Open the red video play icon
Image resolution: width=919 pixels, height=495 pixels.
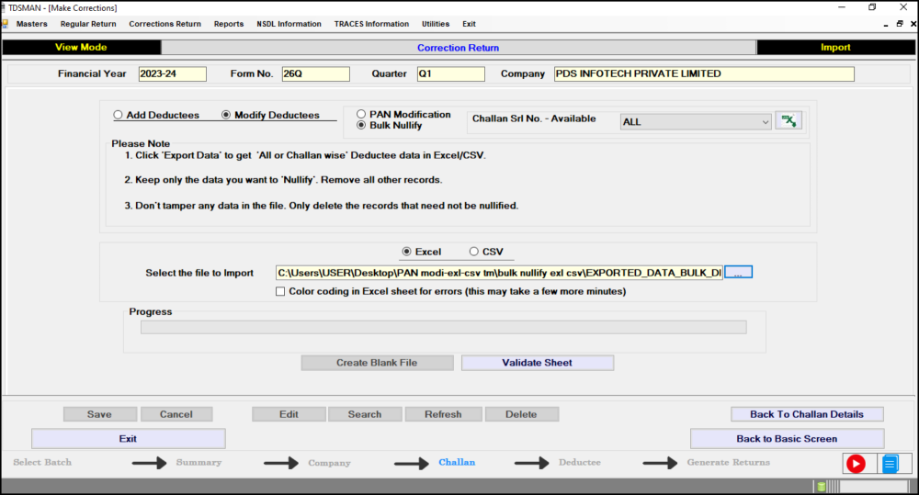click(856, 464)
